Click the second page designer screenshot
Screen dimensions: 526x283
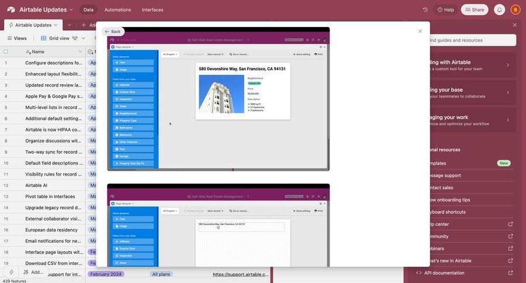[x=219, y=225]
